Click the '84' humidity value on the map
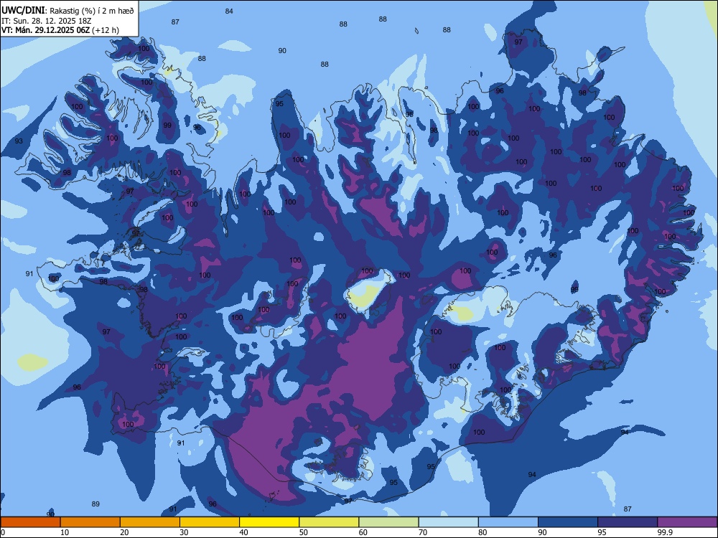Screen dimensions: 718x538 (229, 11)
